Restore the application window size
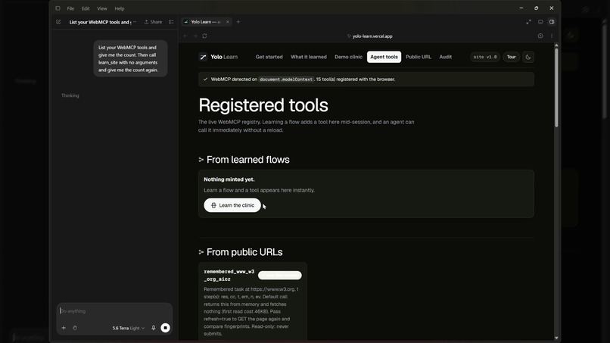 (x=536, y=8)
